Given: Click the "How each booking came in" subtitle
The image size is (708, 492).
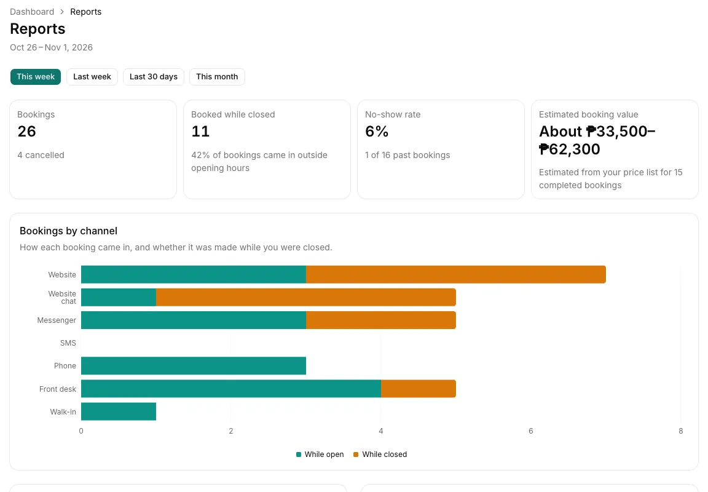Looking at the screenshot, I should [176, 247].
